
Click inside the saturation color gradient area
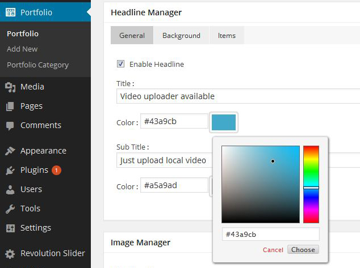261,184
